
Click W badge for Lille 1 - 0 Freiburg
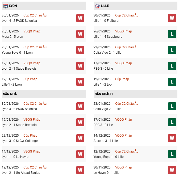click(172, 18)
